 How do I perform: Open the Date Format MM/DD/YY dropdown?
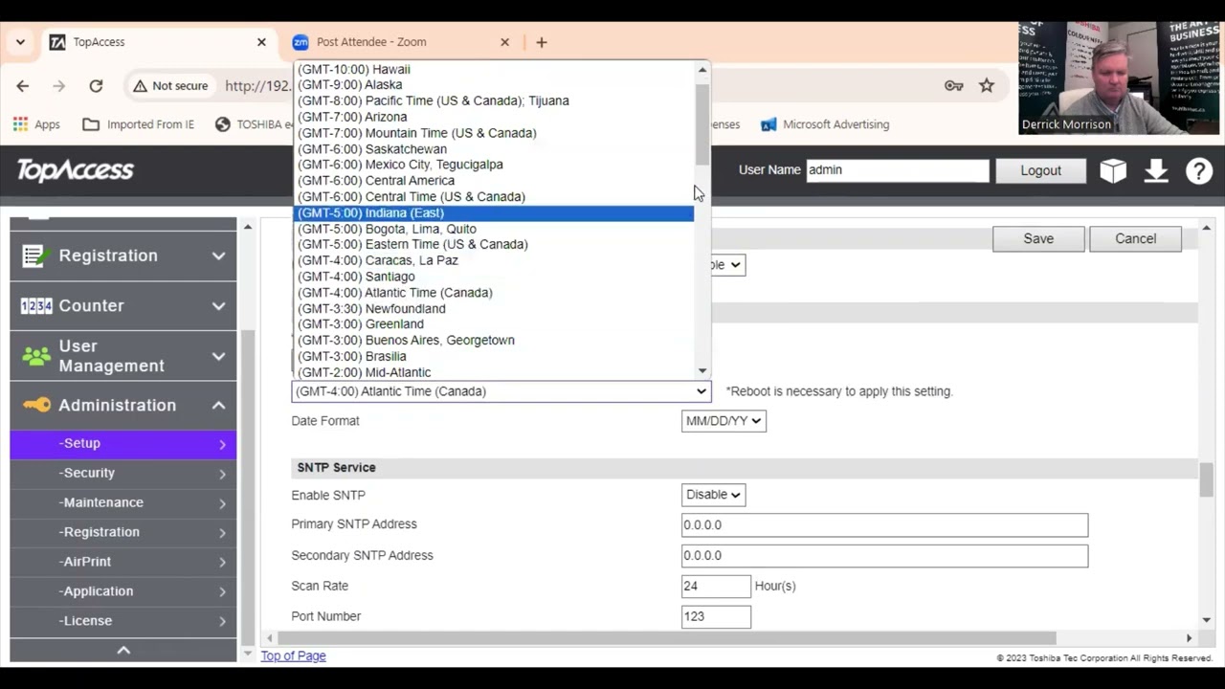724,421
